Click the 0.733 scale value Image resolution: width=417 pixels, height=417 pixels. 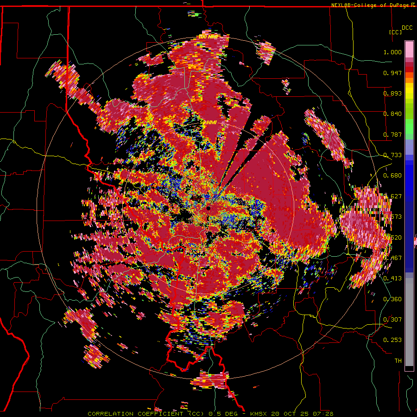pyautogui.click(x=392, y=155)
